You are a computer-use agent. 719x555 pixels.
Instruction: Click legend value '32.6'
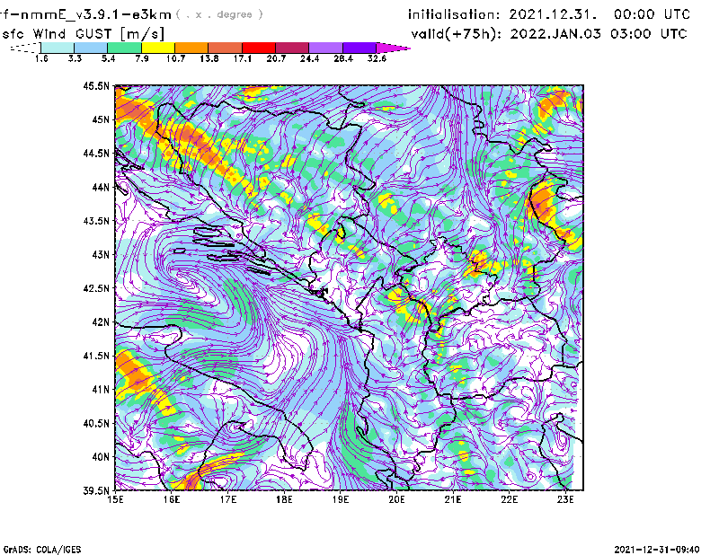coord(377,58)
